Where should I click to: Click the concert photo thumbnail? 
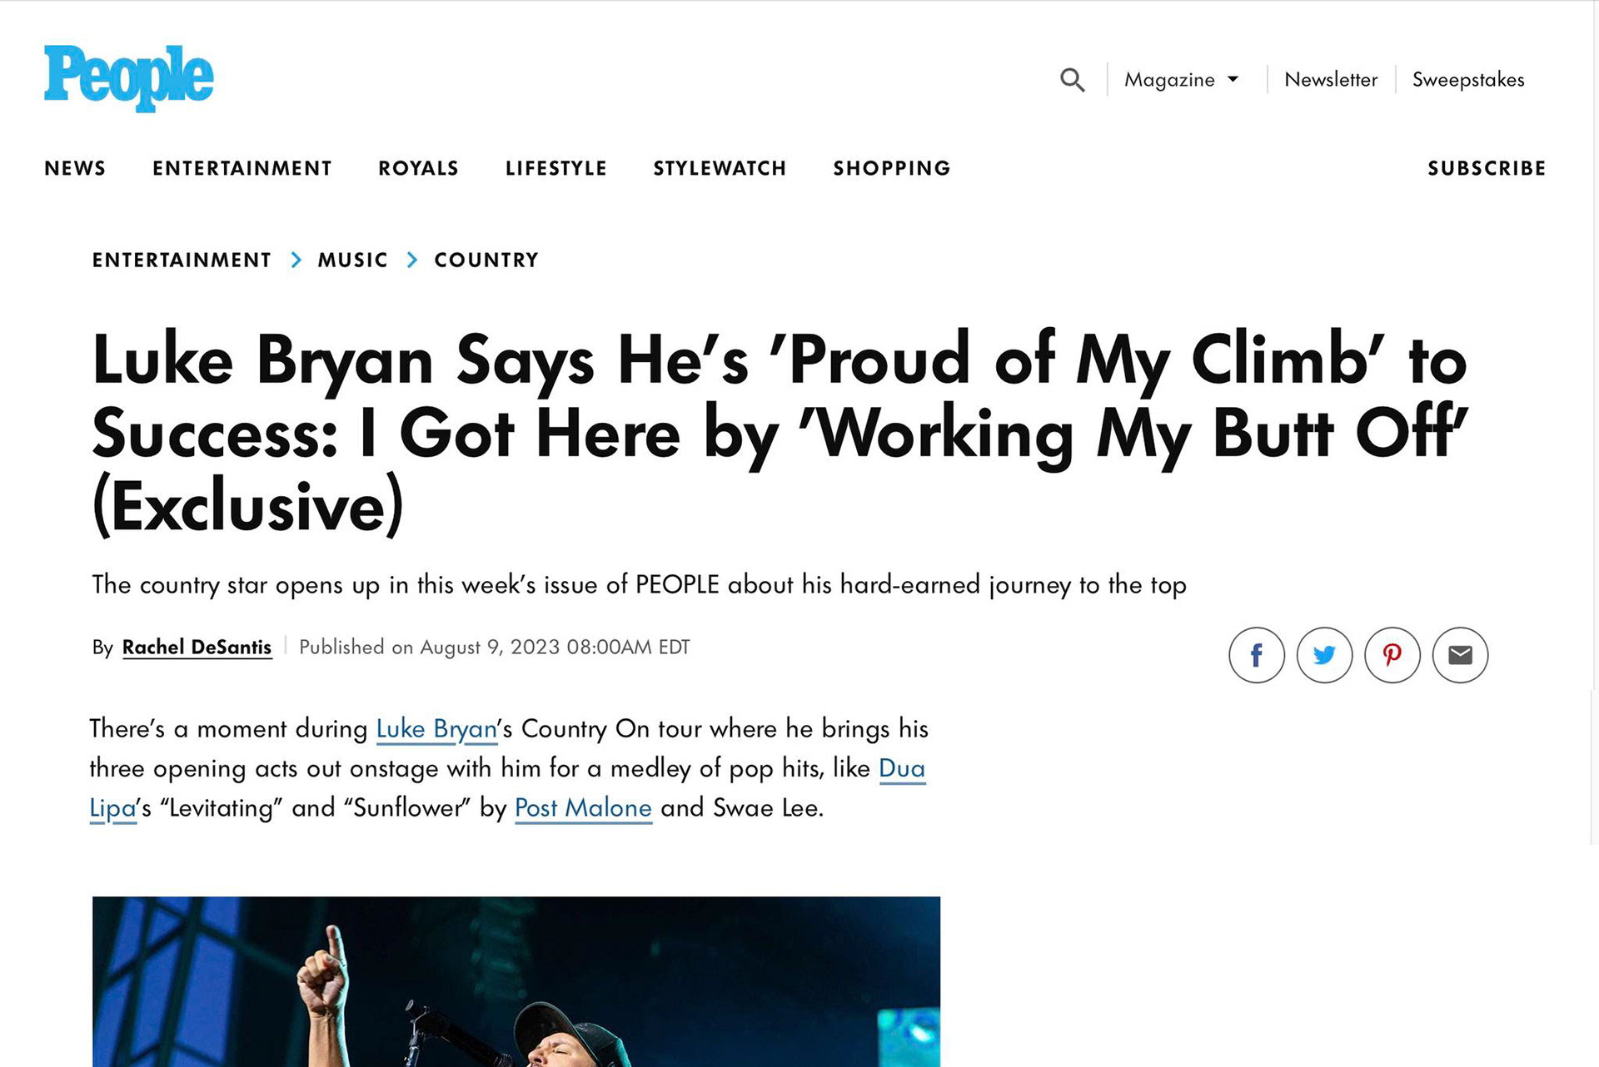click(516, 980)
